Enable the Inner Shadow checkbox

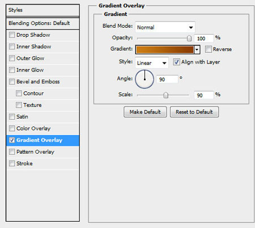point(12,47)
